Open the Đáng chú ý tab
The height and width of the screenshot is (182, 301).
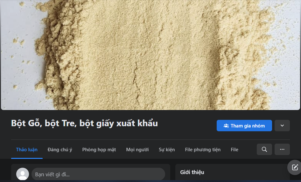[x=60, y=150]
